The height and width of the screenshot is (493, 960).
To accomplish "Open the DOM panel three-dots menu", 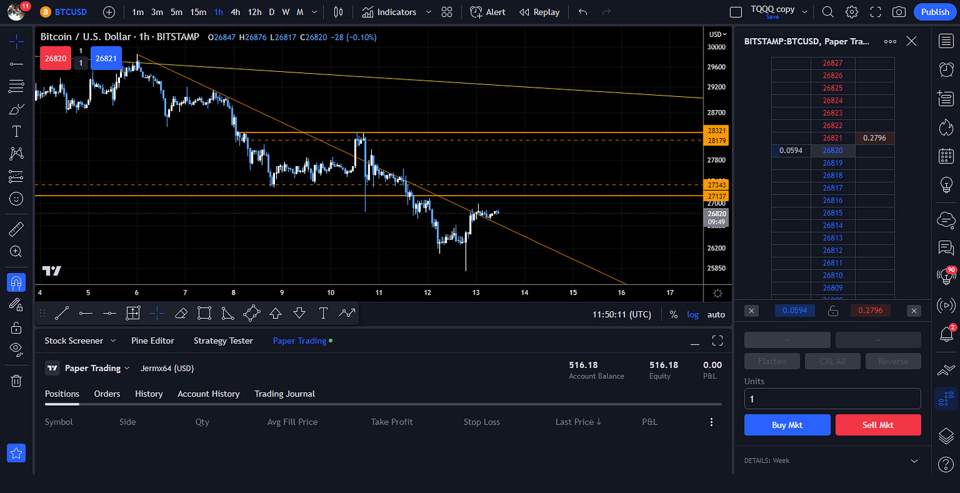I will pyautogui.click(x=890, y=41).
